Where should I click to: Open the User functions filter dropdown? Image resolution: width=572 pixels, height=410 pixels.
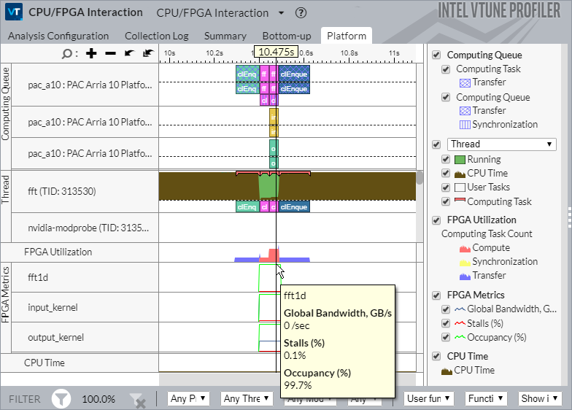pyautogui.click(x=430, y=398)
